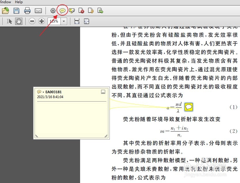The height and width of the screenshot is (183, 240).
Task: Click the zoom out minus button
Action: point(32,21)
